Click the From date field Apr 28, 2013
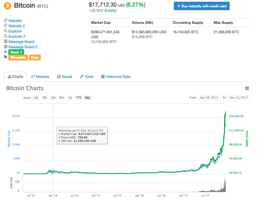262x201 pixels. [209, 98]
